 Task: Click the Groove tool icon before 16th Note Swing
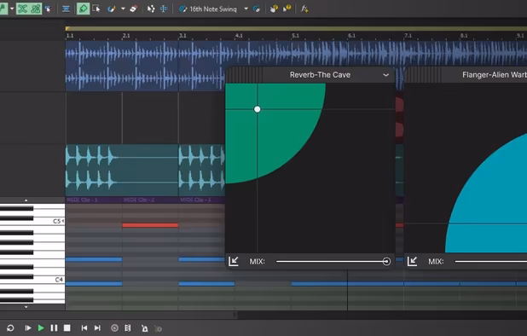[x=182, y=9]
